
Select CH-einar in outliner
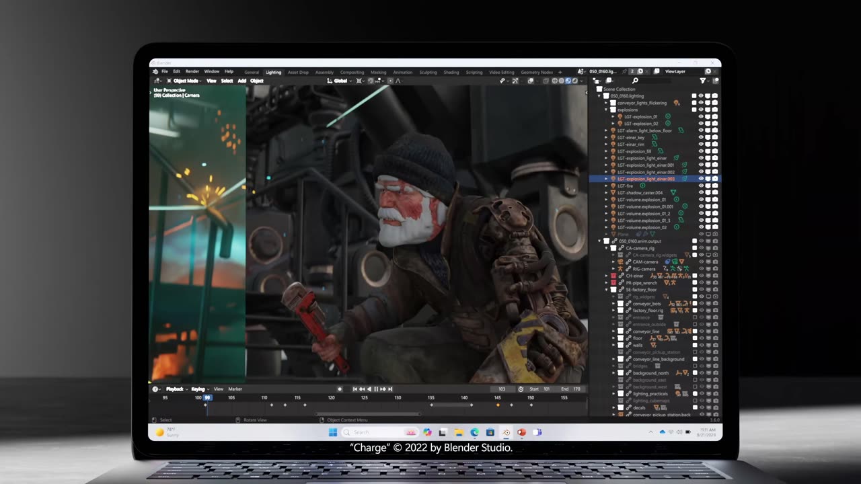click(635, 276)
